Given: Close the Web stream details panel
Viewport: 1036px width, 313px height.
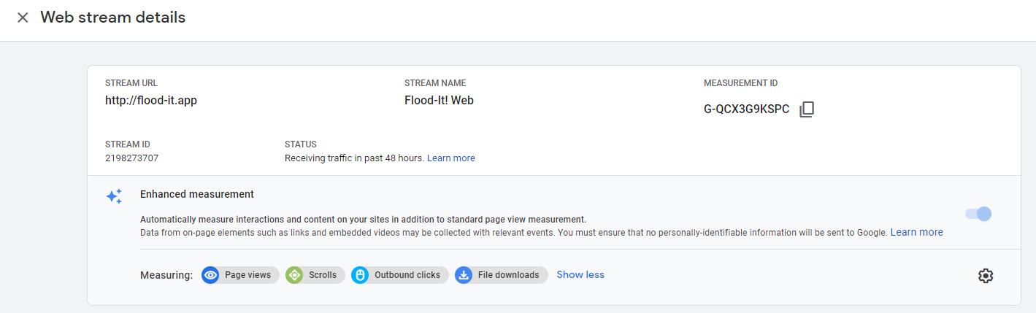Looking at the screenshot, I should 23,18.
